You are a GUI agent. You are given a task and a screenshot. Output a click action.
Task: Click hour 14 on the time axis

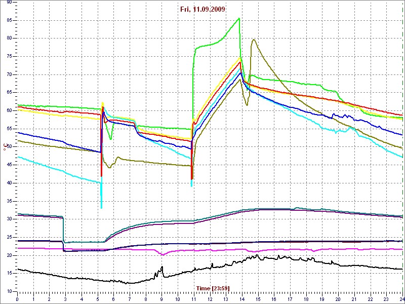(x=241, y=299)
